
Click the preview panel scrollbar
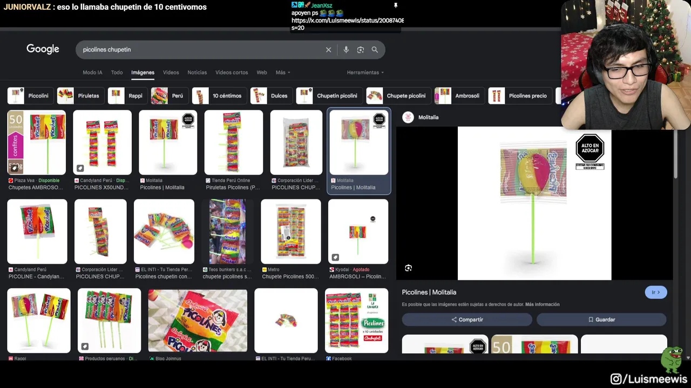click(676, 154)
